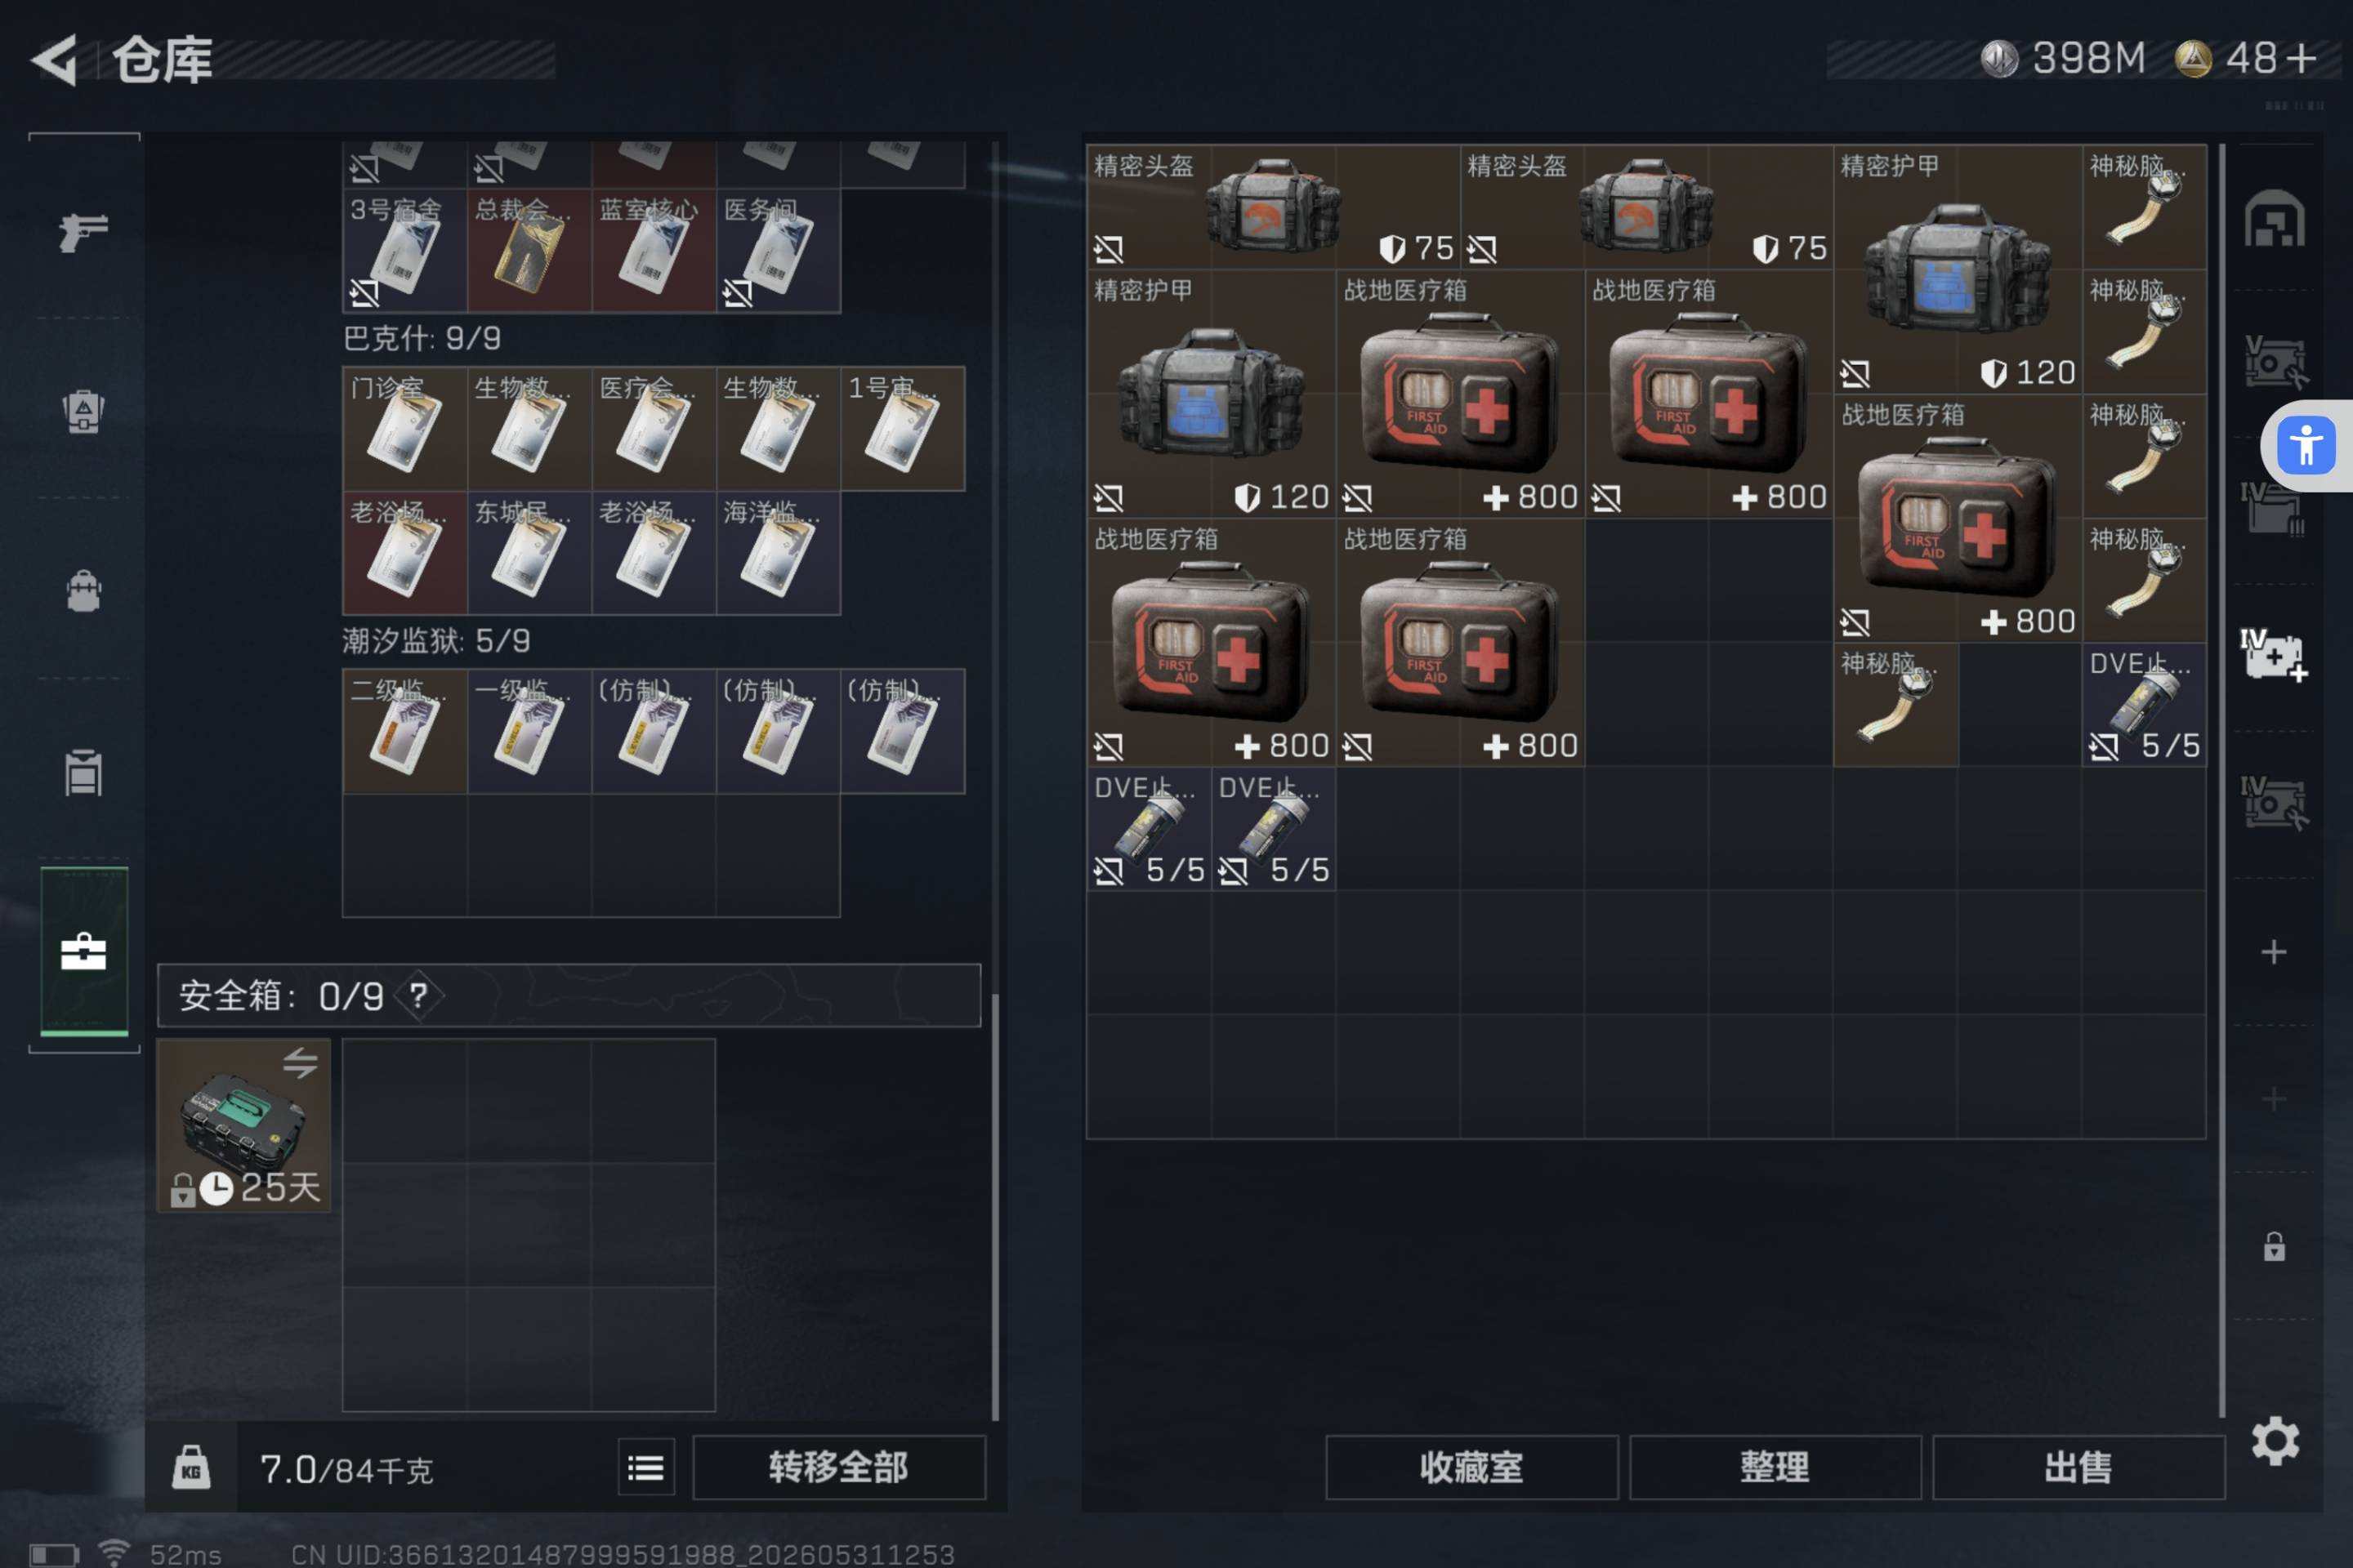
Task: Select the medical briefcase category tab
Action: click(x=83, y=951)
